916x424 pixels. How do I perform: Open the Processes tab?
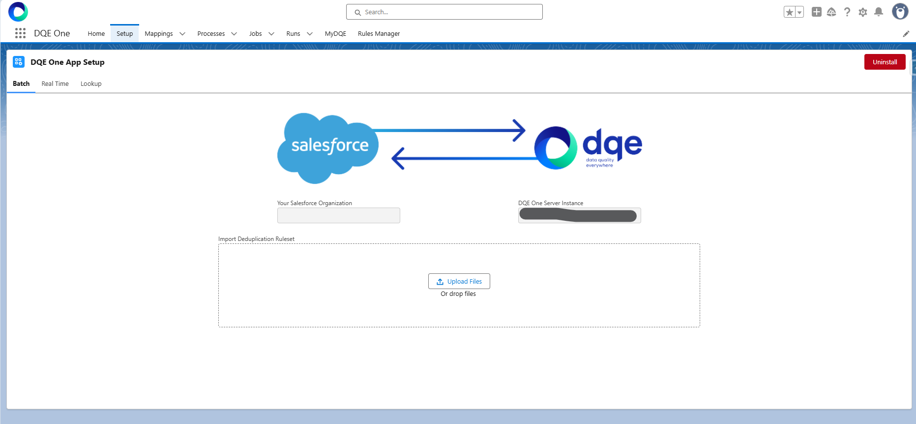point(211,33)
